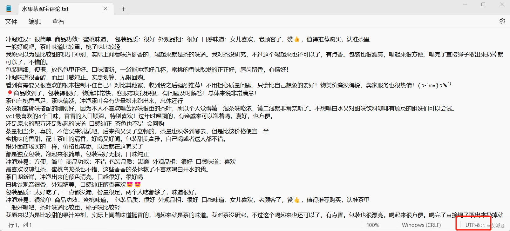This screenshot has height=231, width=510.
Task: Click the line starting yc!最喜欢的4个口味
Action: [139, 116]
